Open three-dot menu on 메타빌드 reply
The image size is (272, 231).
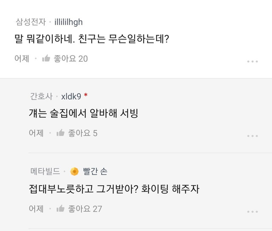coord(252,211)
